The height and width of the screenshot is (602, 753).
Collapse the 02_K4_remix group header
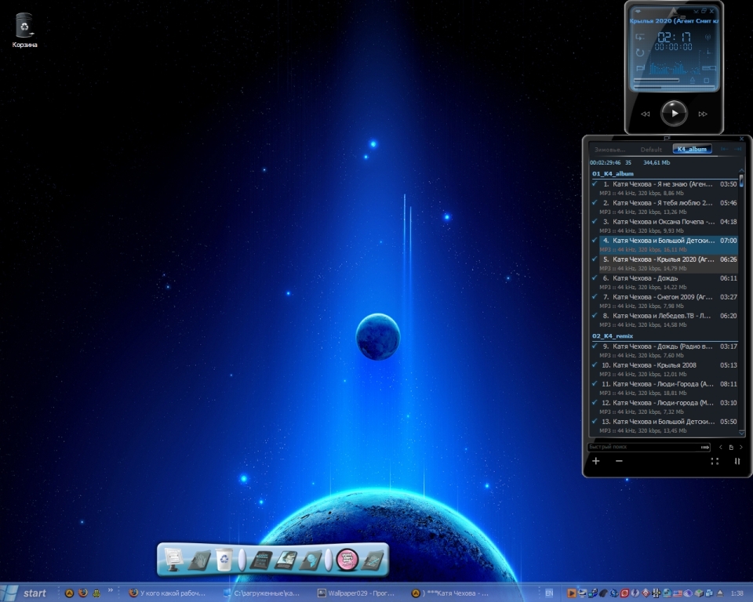(613, 335)
